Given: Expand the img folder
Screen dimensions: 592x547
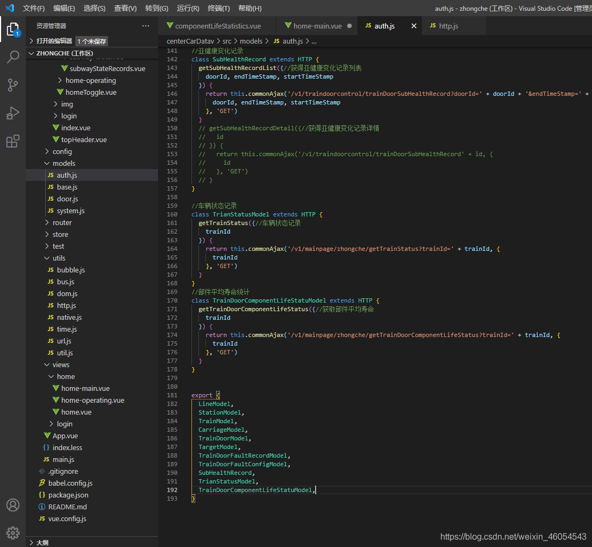Looking at the screenshot, I should click(x=67, y=104).
